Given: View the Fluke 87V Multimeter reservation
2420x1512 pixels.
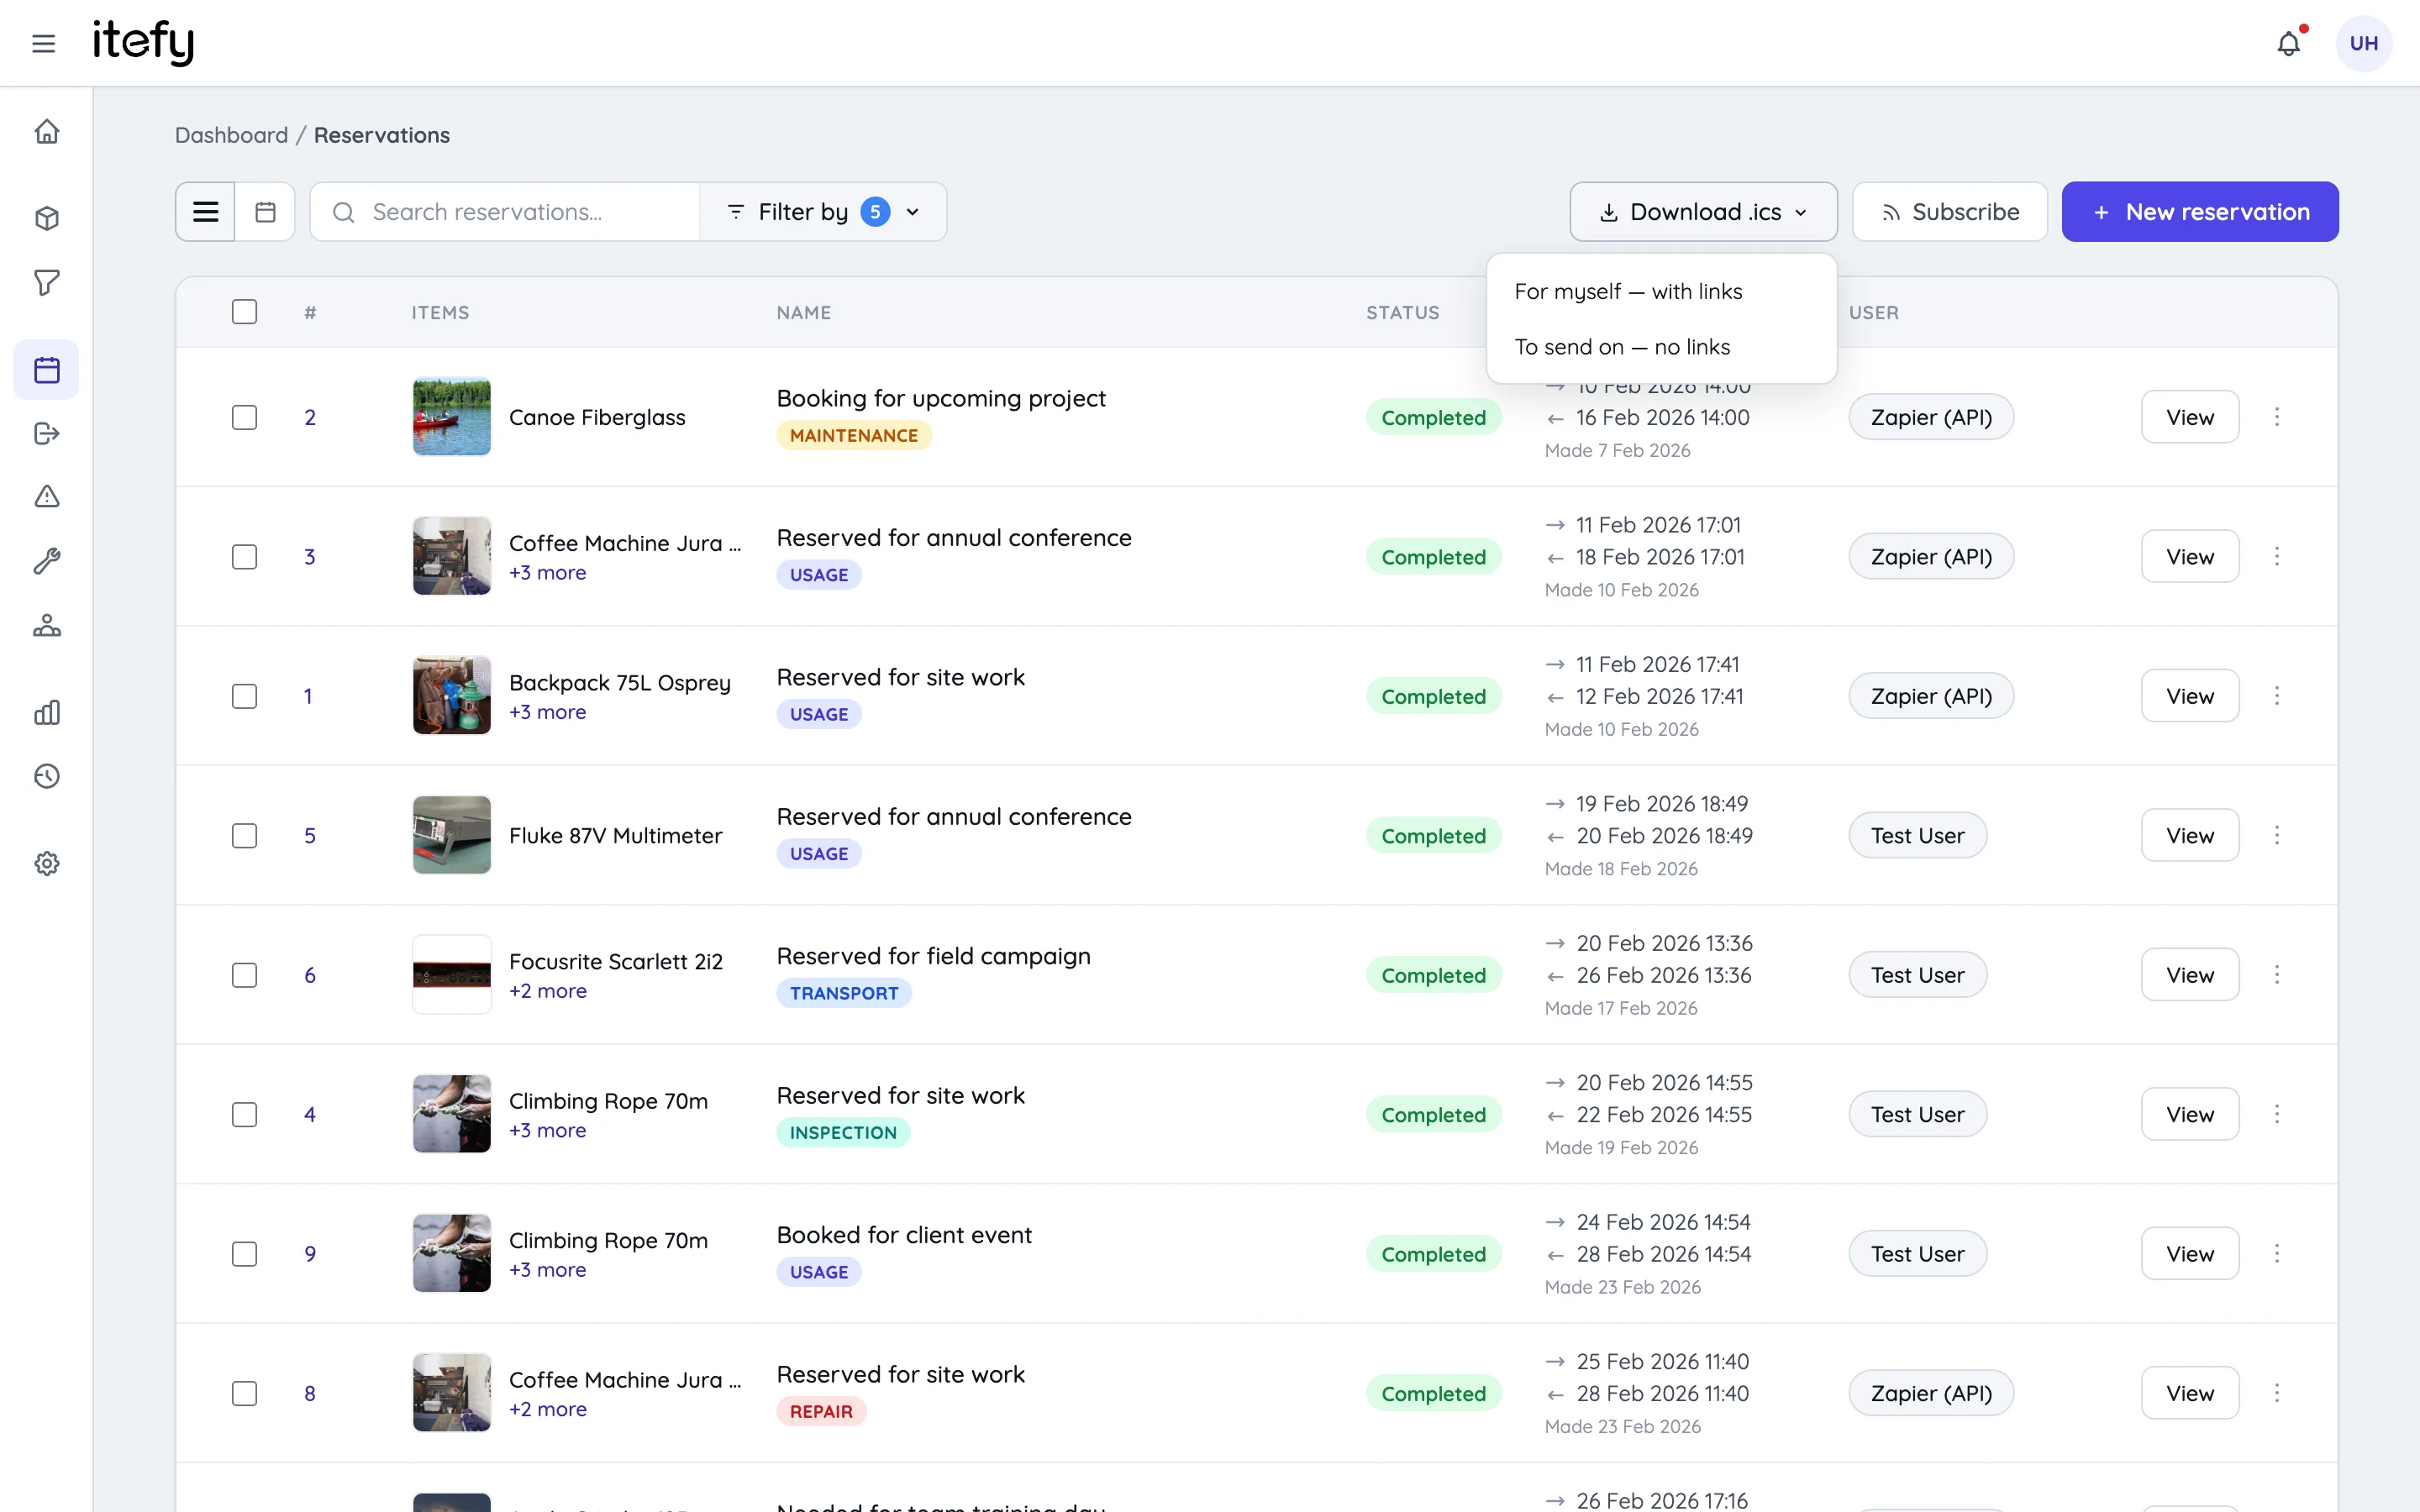Looking at the screenshot, I should tap(2189, 835).
